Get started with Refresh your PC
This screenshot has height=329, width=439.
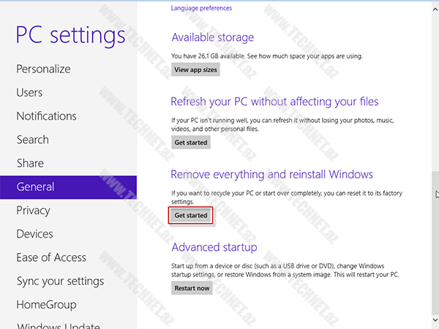click(191, 143)
